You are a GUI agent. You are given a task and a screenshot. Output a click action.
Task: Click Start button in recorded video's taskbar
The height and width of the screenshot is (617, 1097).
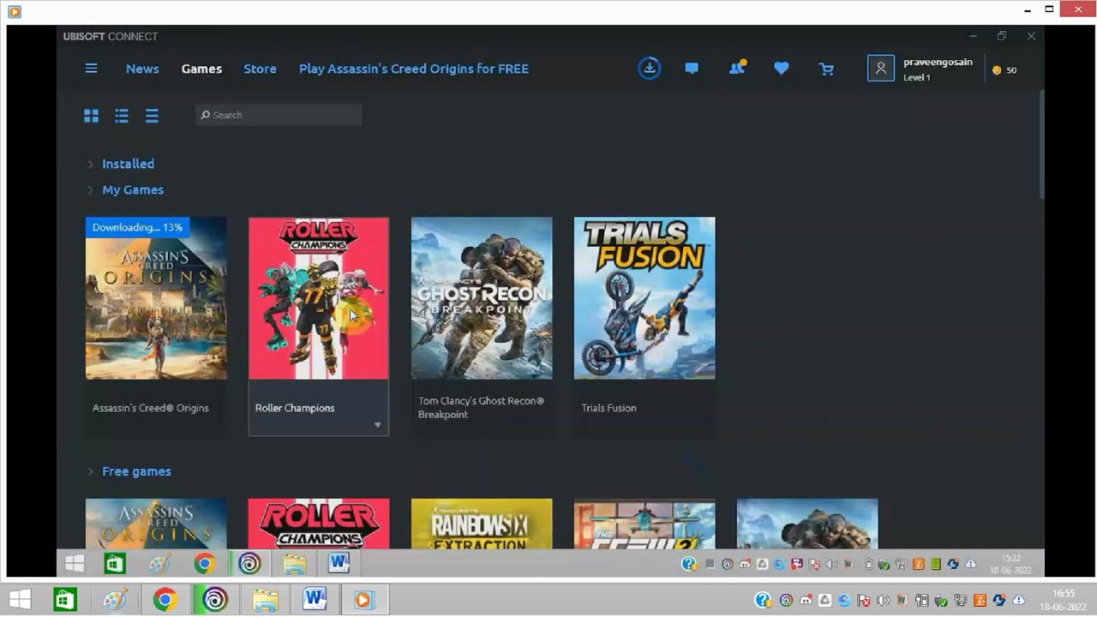click(x=75, y=563)
